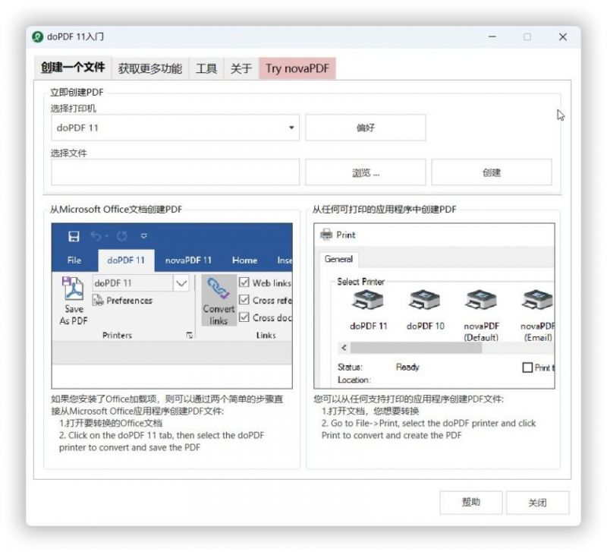Click the printer list horizontal scrollbar
Viewport: 607px width, 552px height.
point(416,348)
